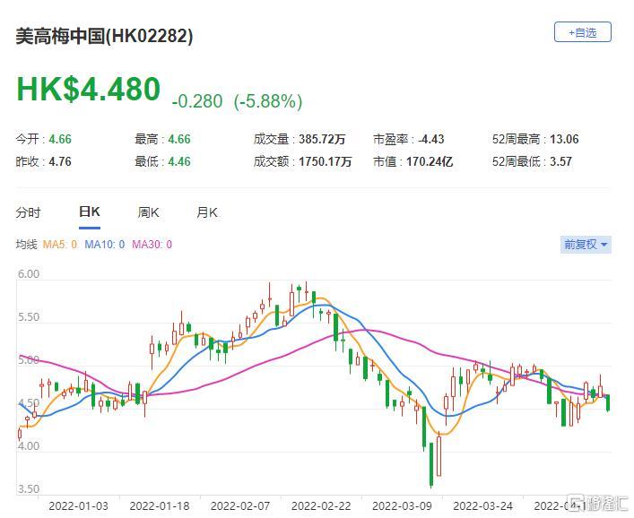Select the 日K daily chart tab
The image size is (634, 518).
point(90,212)
